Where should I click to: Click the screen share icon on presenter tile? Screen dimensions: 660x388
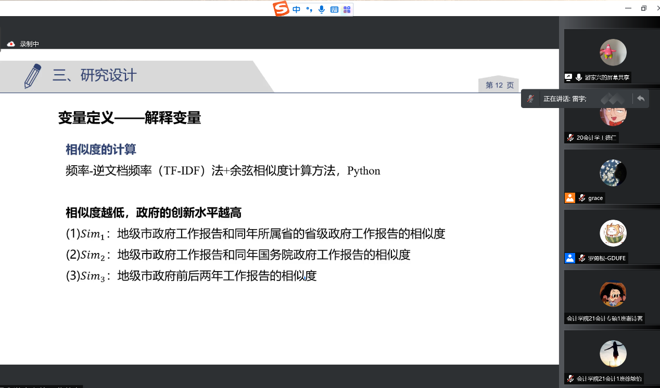pyautogui.click(x=569, y=77)
